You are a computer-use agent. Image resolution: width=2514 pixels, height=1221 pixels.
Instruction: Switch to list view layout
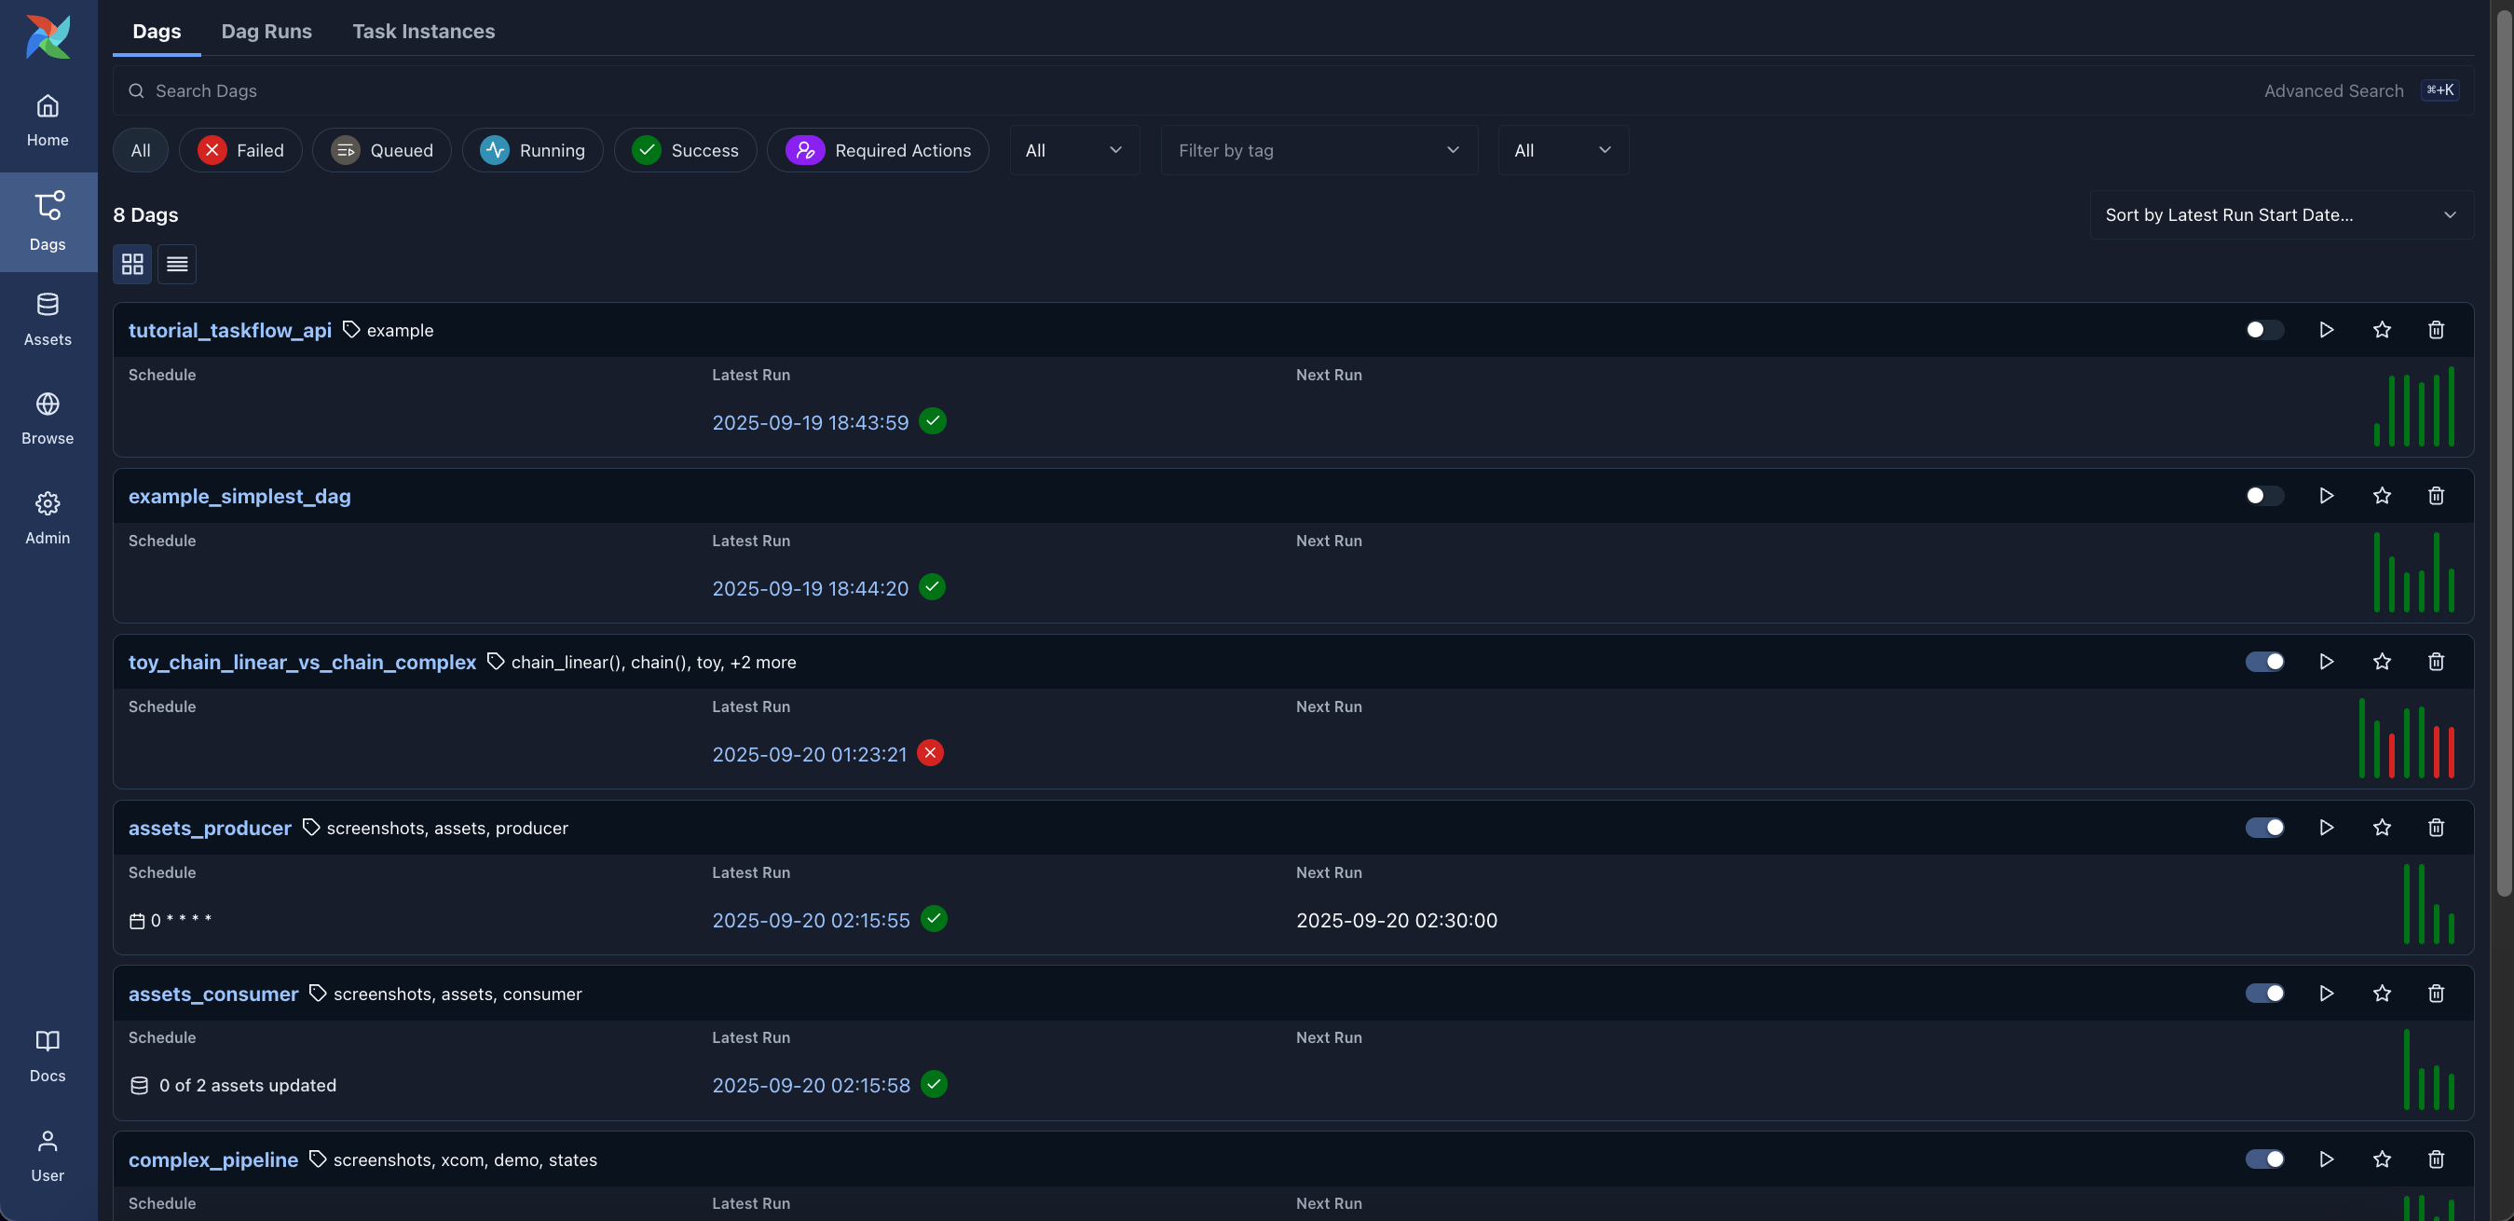[177, 264]
